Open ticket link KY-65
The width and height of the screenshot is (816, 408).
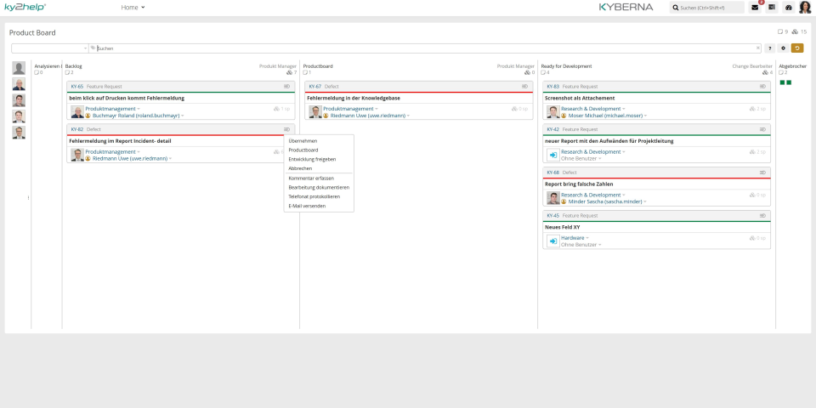click(77, 87)
